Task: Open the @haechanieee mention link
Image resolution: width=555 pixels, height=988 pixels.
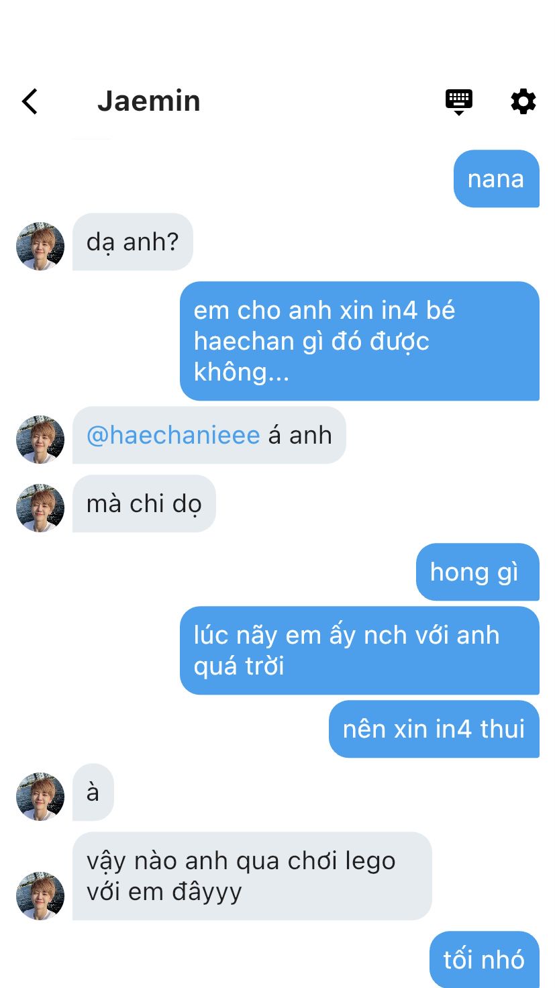Action: point(173,435)
